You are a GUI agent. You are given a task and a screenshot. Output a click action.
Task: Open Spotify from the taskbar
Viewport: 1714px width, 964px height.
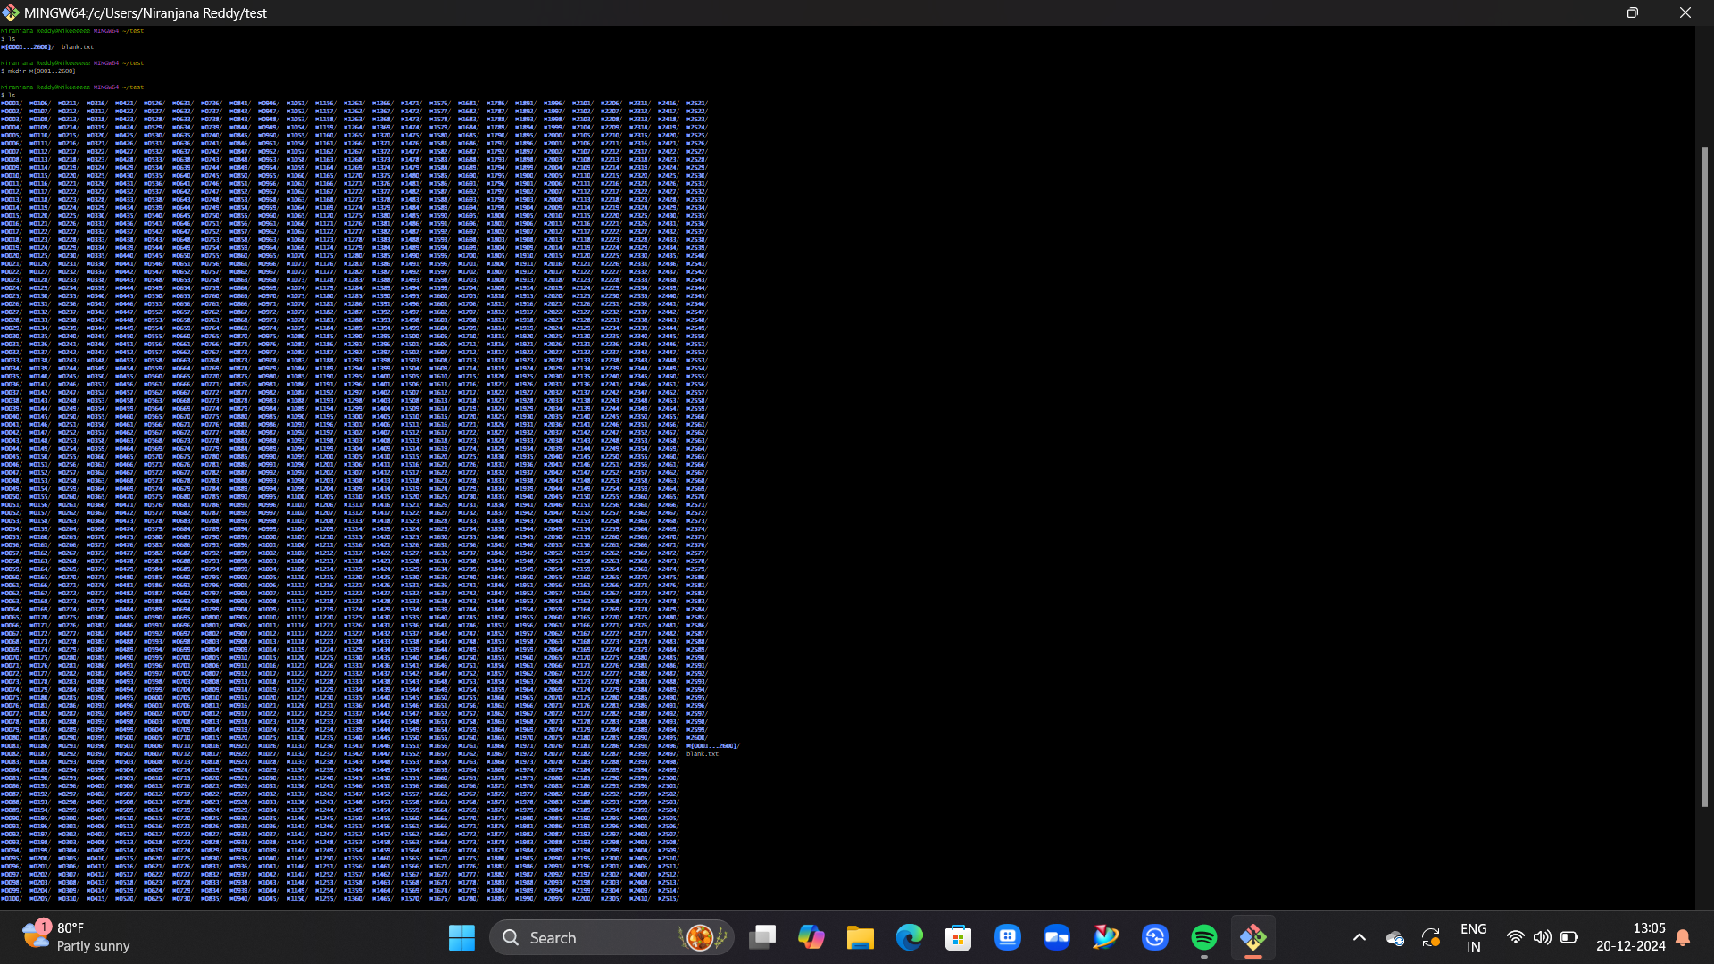tap(1203, 937)
